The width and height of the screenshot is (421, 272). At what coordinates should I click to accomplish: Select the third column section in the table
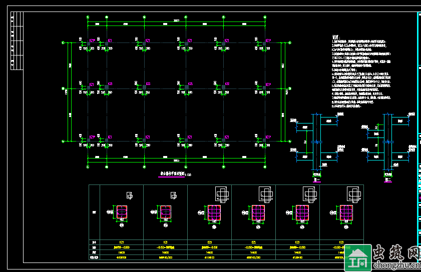click(x=214, y=212)
